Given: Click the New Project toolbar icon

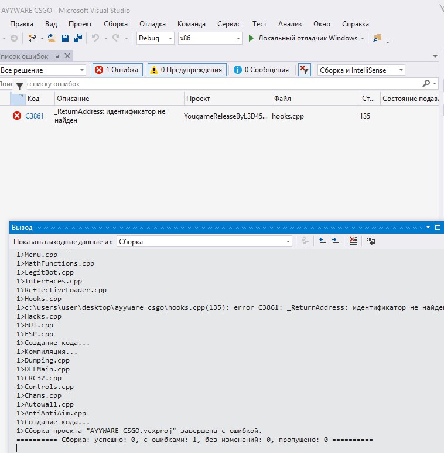Looking at the screenshot, I should pos(32,38).
